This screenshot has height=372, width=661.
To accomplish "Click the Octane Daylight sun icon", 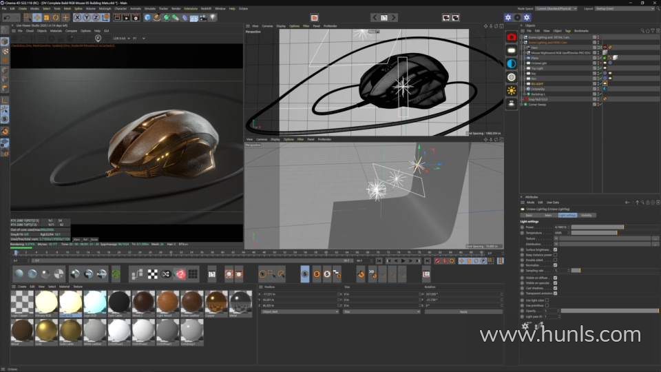I will (512, 90).
